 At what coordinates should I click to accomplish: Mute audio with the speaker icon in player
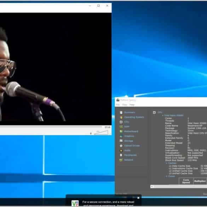(x=91, y=133)
